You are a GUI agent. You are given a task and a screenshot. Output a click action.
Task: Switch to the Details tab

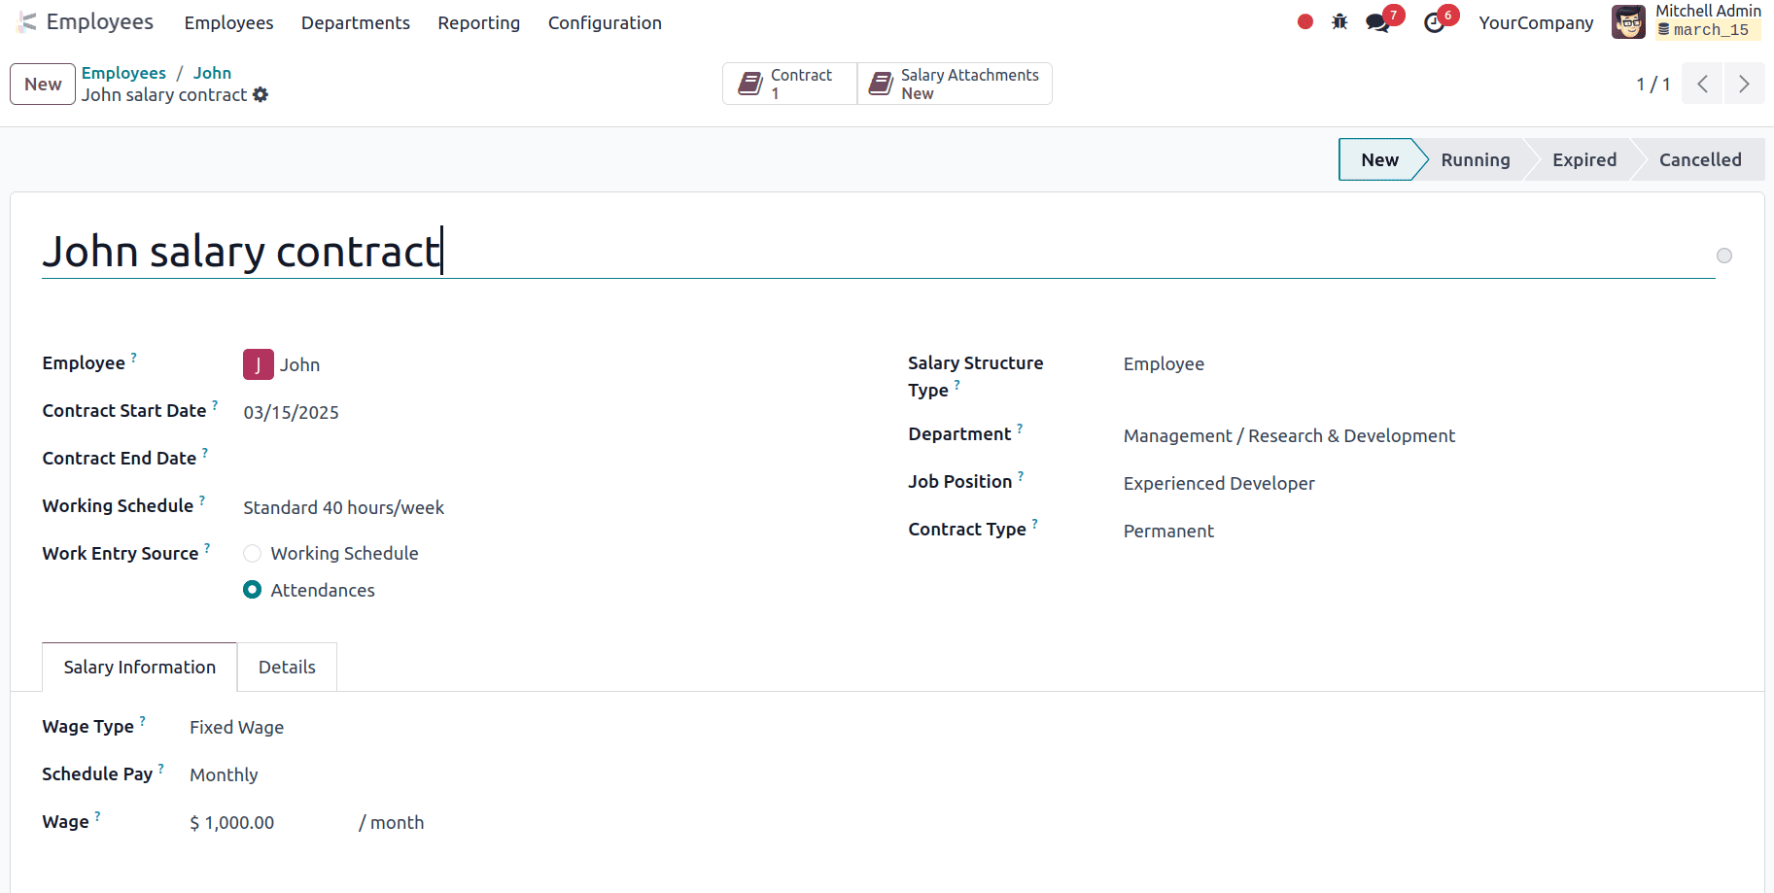[x=287, y=667]
